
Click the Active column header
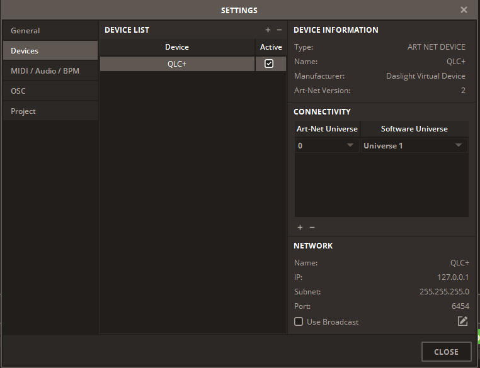[271, 47]
